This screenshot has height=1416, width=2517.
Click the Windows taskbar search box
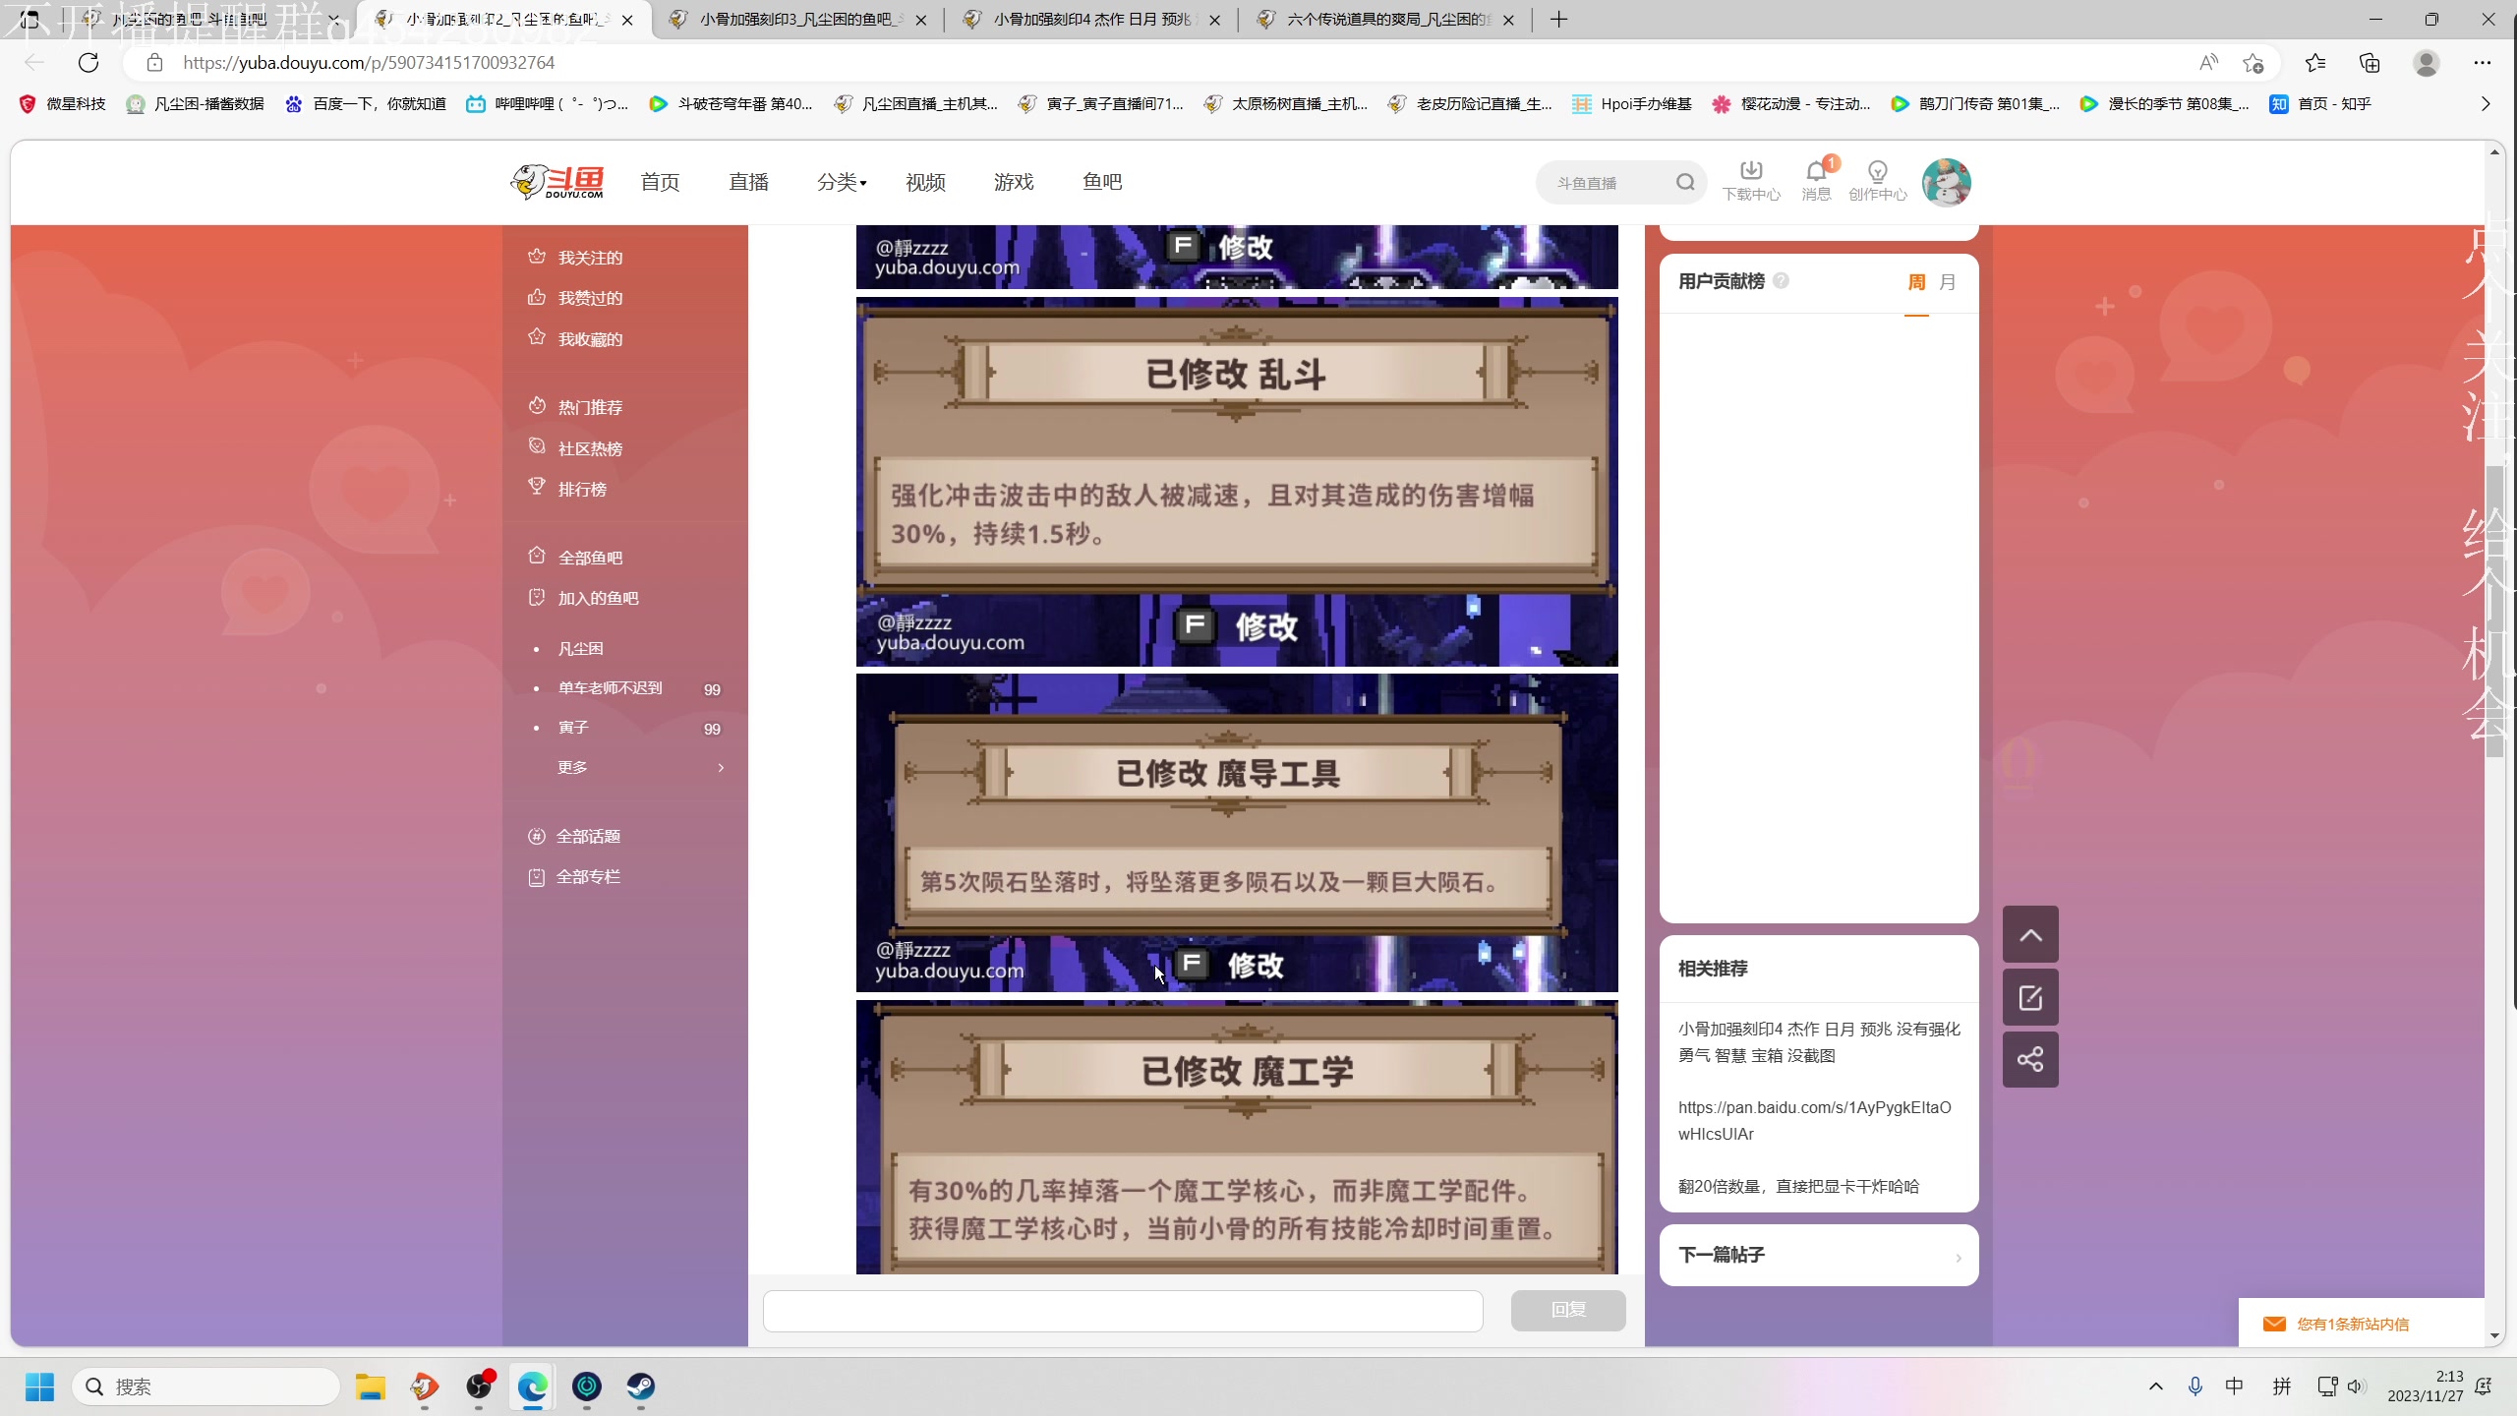pos(205,1386)
